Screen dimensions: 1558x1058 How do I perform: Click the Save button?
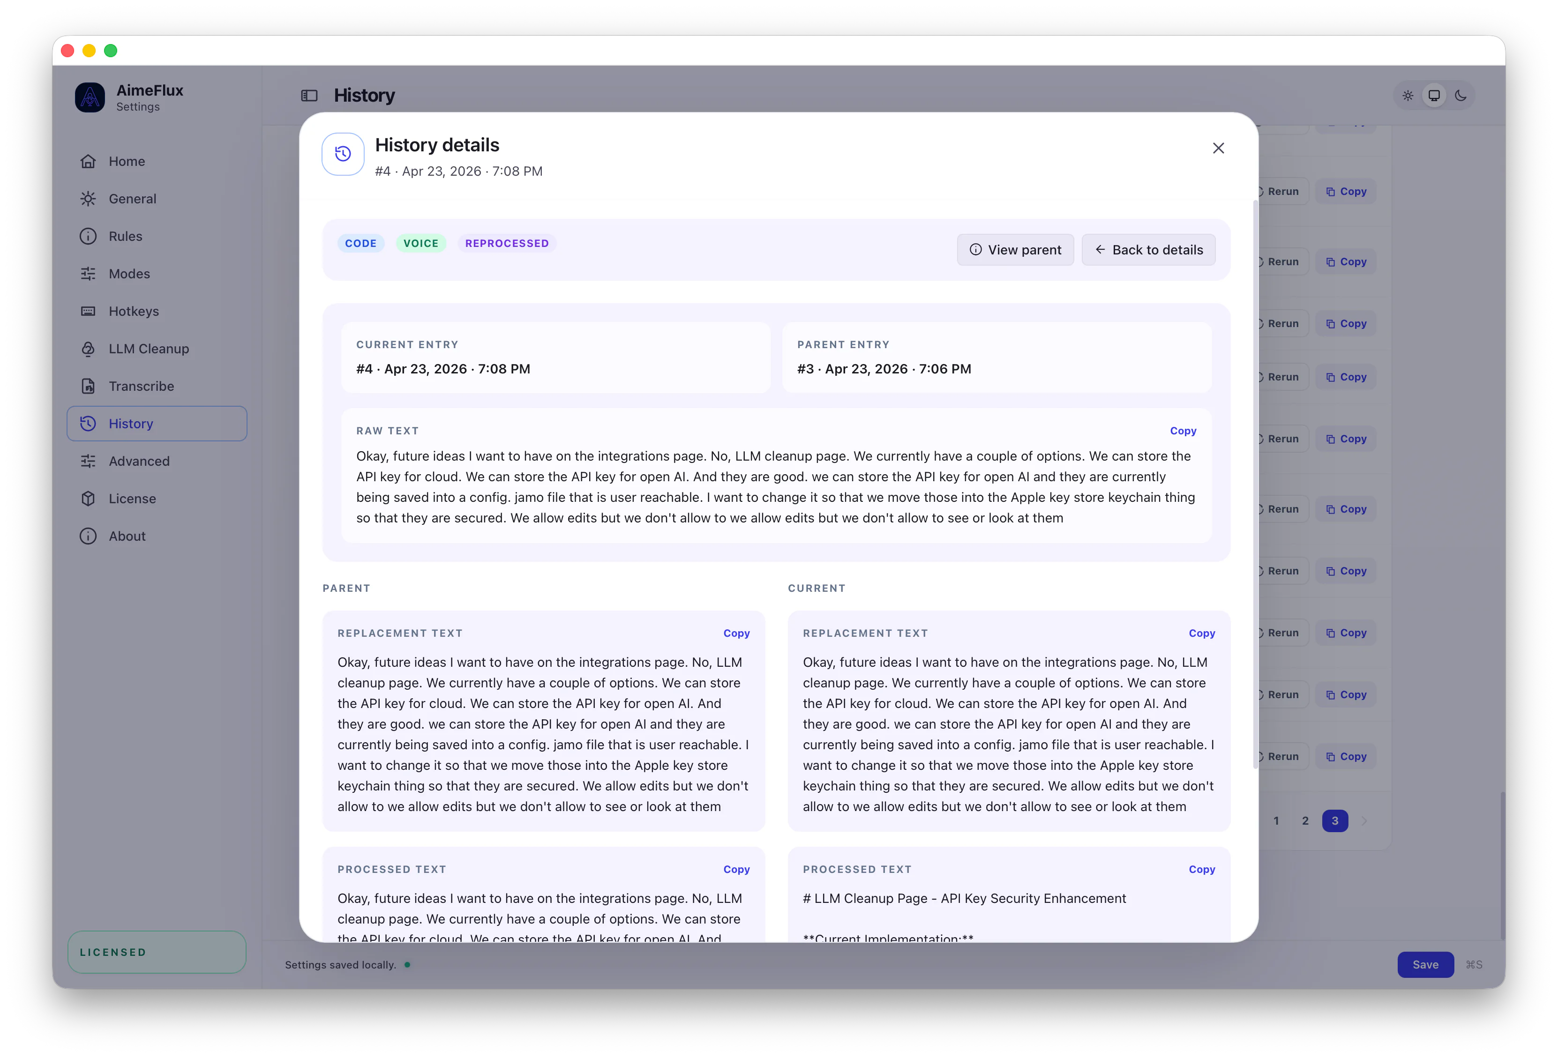(1425, 965)
